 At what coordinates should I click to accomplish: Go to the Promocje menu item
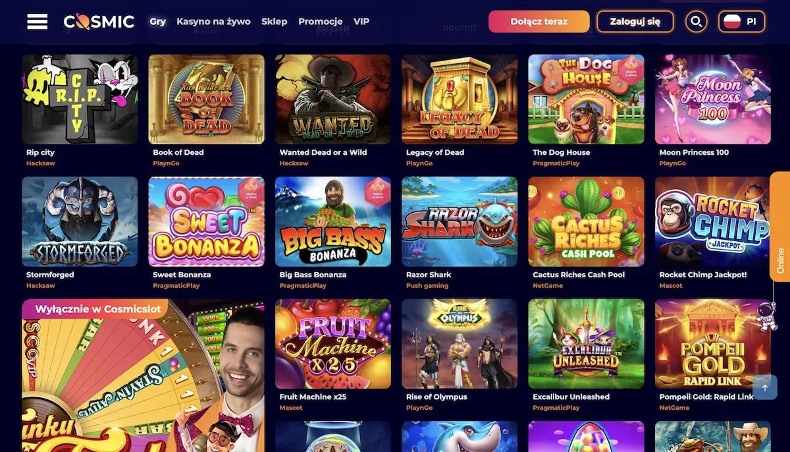(320, 21)
